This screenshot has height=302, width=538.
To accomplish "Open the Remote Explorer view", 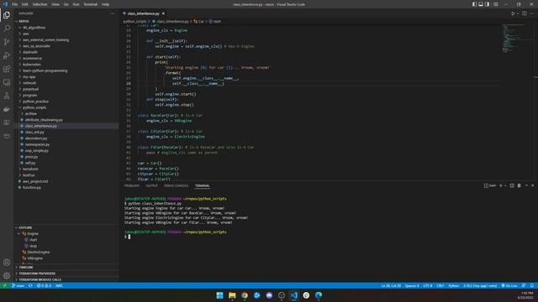I will click(x=7, y=82).
